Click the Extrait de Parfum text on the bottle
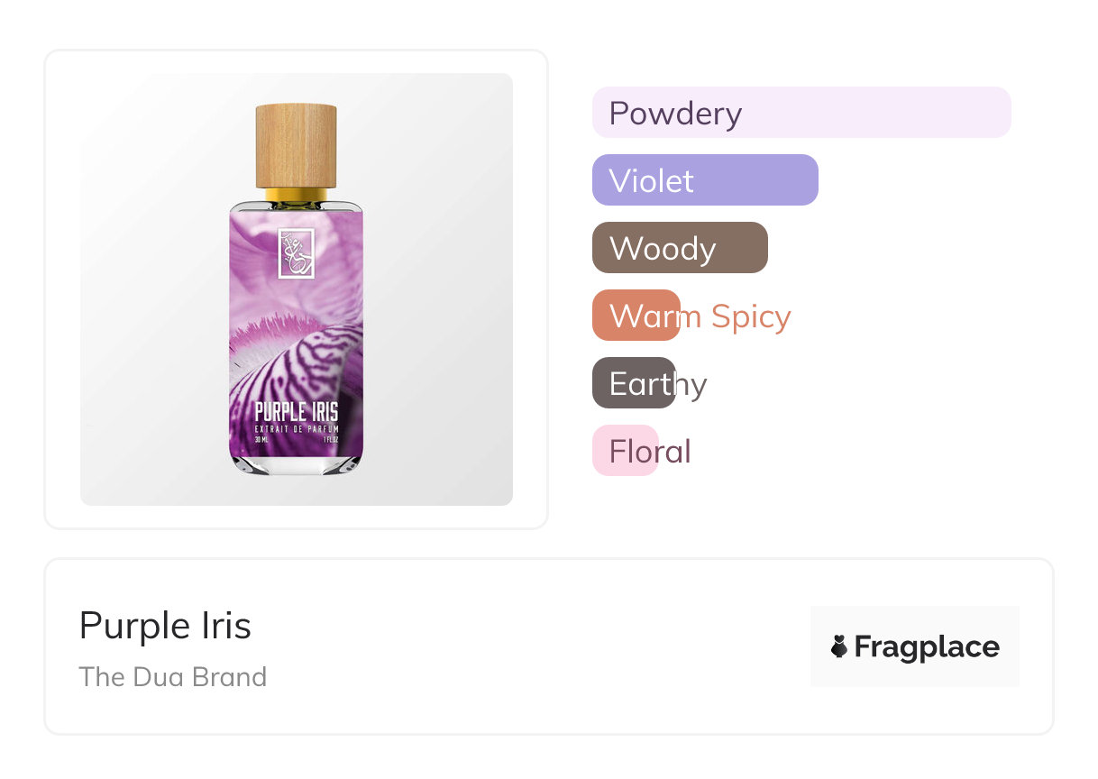Screen dimensions: 1098x779 pos(296,430)
